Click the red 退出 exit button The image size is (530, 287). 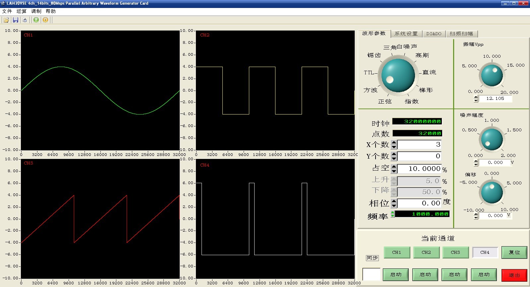514,275
